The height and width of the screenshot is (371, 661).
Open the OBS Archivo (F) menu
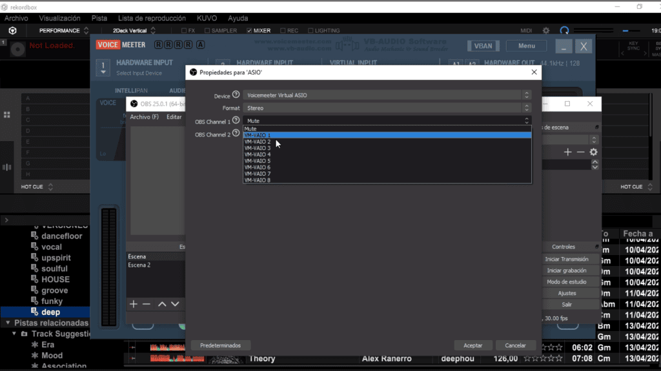coord(144,117)
